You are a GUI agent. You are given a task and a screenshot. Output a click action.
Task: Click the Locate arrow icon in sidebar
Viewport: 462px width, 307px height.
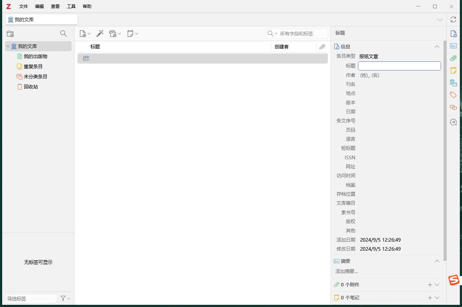(453, 122)
